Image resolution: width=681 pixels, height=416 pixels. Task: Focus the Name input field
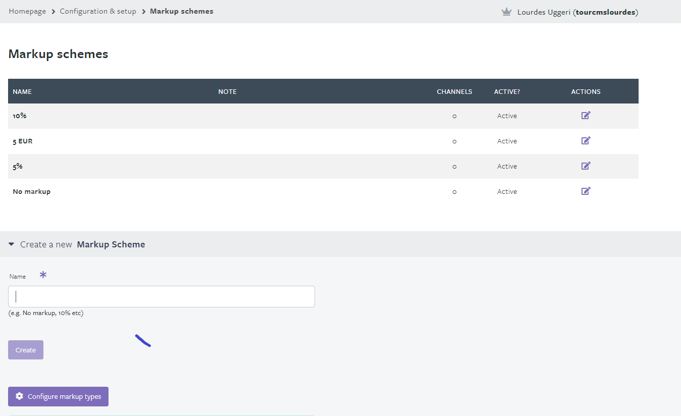[162, 296]
